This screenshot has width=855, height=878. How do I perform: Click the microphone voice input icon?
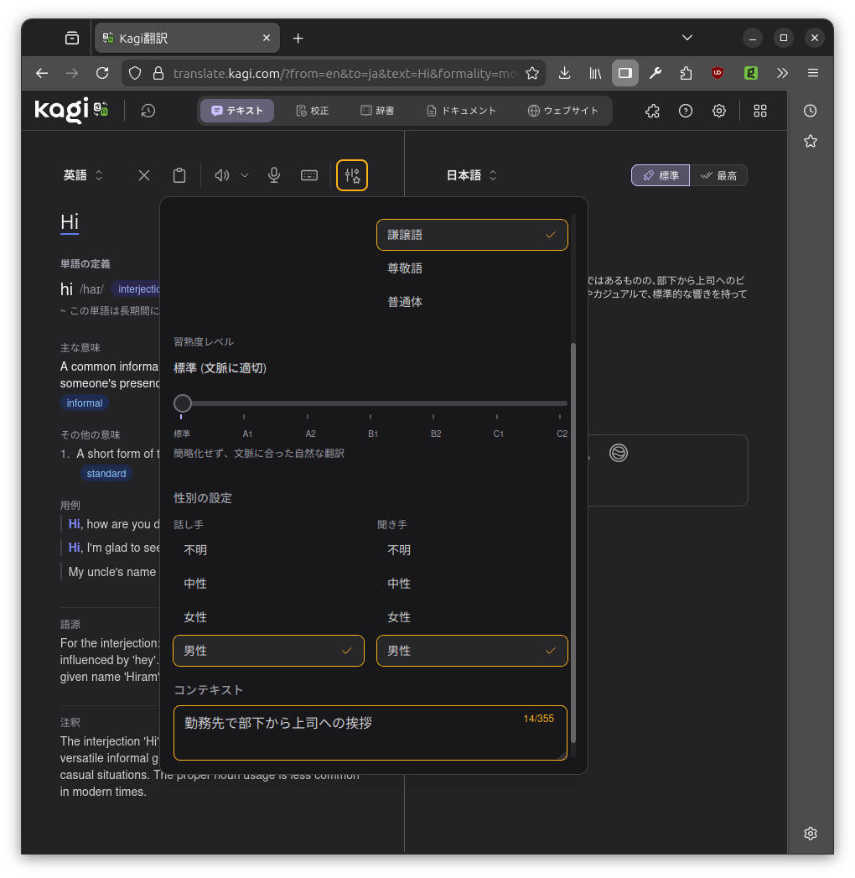coord(273,175)
